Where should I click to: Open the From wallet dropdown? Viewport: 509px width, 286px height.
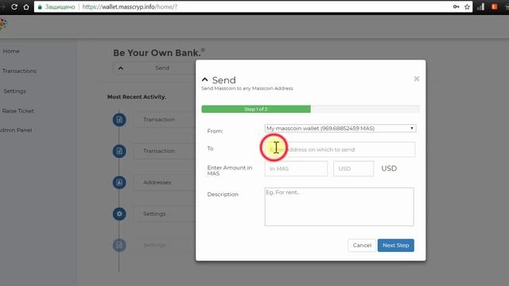click(x=340, y=129)
